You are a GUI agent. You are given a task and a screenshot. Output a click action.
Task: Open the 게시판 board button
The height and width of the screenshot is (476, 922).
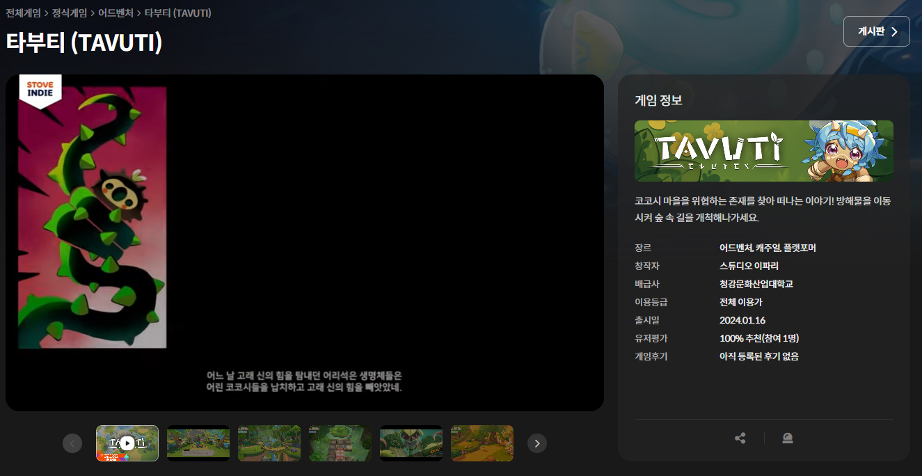pyautogui.click(x=877, y=31)
